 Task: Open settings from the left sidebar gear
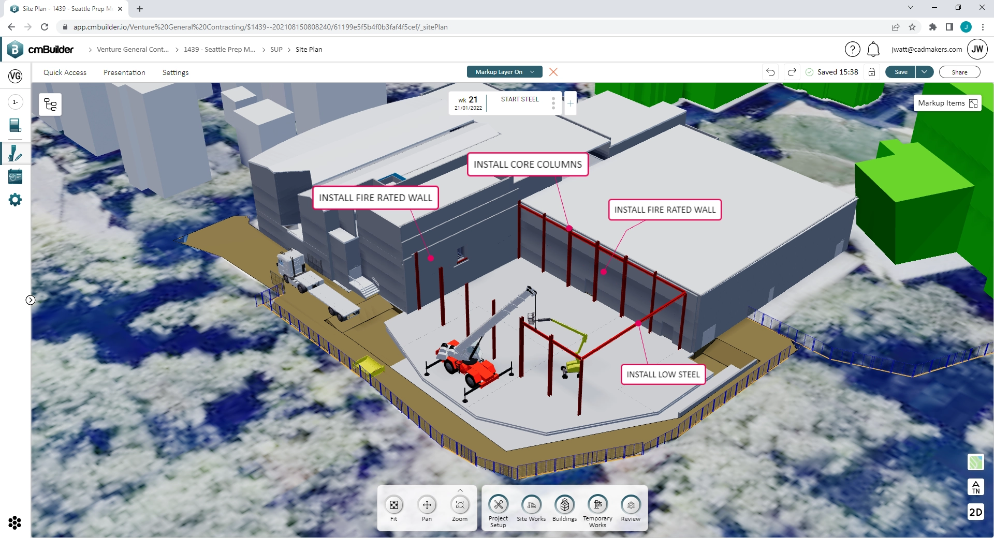tap(15, 200)
